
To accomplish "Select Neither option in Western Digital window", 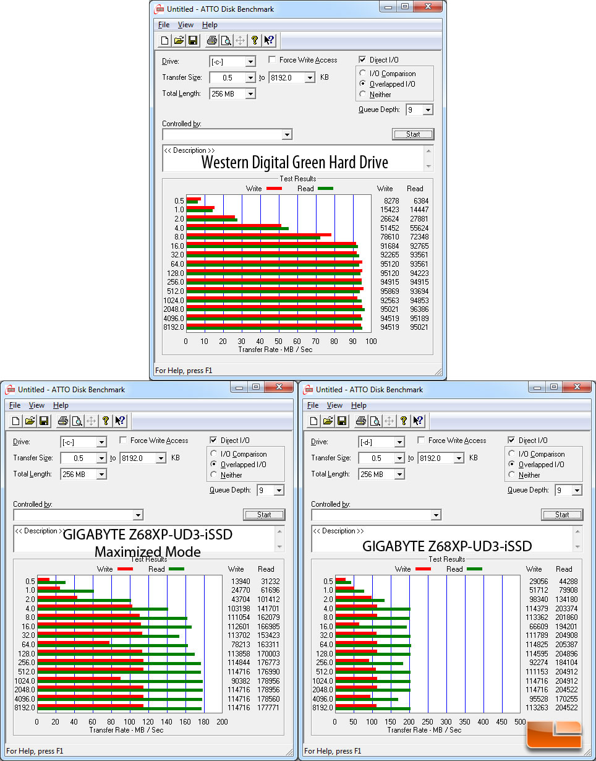I will coord(364,95).
